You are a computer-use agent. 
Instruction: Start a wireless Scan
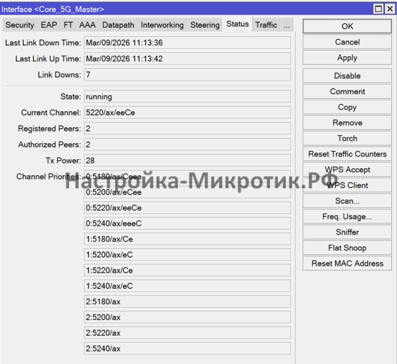(x=347, y=201)
